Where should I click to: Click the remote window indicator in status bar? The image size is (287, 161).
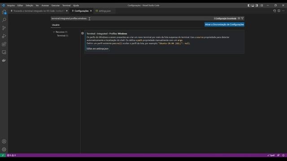click(3, 155)
